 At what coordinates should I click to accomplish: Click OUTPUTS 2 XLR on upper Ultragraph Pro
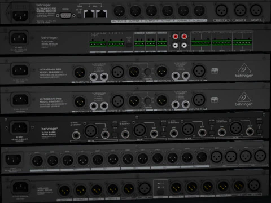[x=80, y=73]
